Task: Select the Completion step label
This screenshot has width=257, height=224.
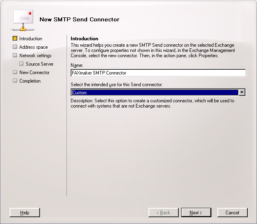Action: click(30, 81)
